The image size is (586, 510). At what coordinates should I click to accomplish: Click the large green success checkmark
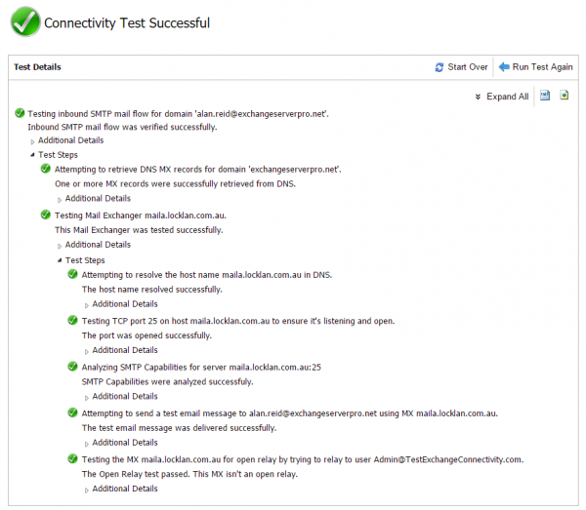point(24,21)
